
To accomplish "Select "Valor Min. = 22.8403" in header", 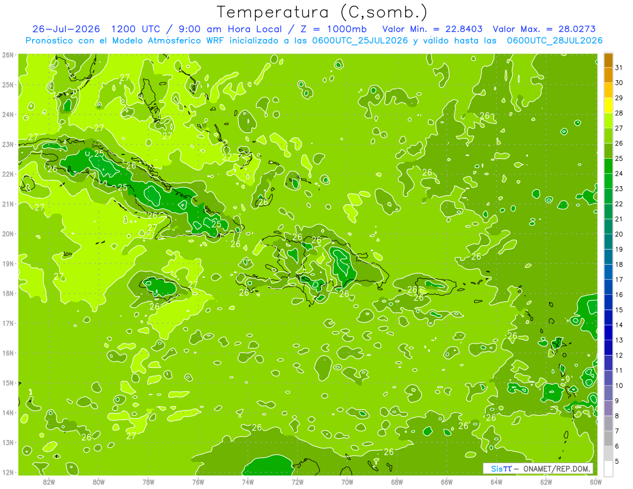I will (x=433, y=29).
